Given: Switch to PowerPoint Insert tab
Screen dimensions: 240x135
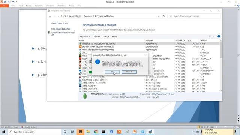Looking at the screenshot, I should pyautogui.click(x=21, y=6).
